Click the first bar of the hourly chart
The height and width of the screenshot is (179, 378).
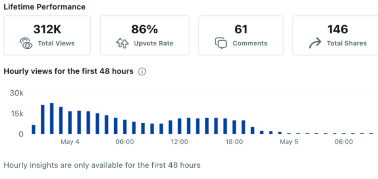[x=33, y=130]
